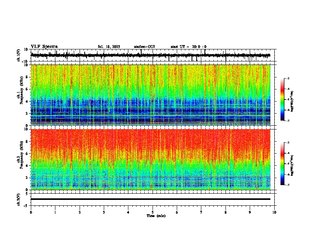Click inside the ch.2 spectrogram panel
This screenshot has width=309, height=238.
point(151,159)
